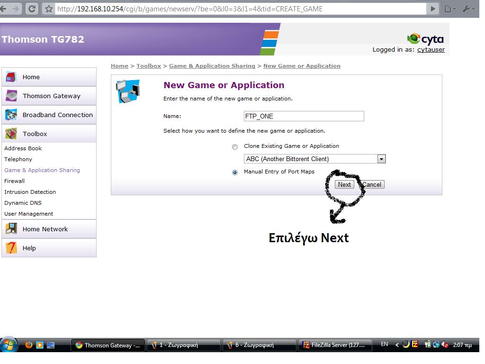Click the browser forward arrow
485x364 pixels.
click(15, 9)
